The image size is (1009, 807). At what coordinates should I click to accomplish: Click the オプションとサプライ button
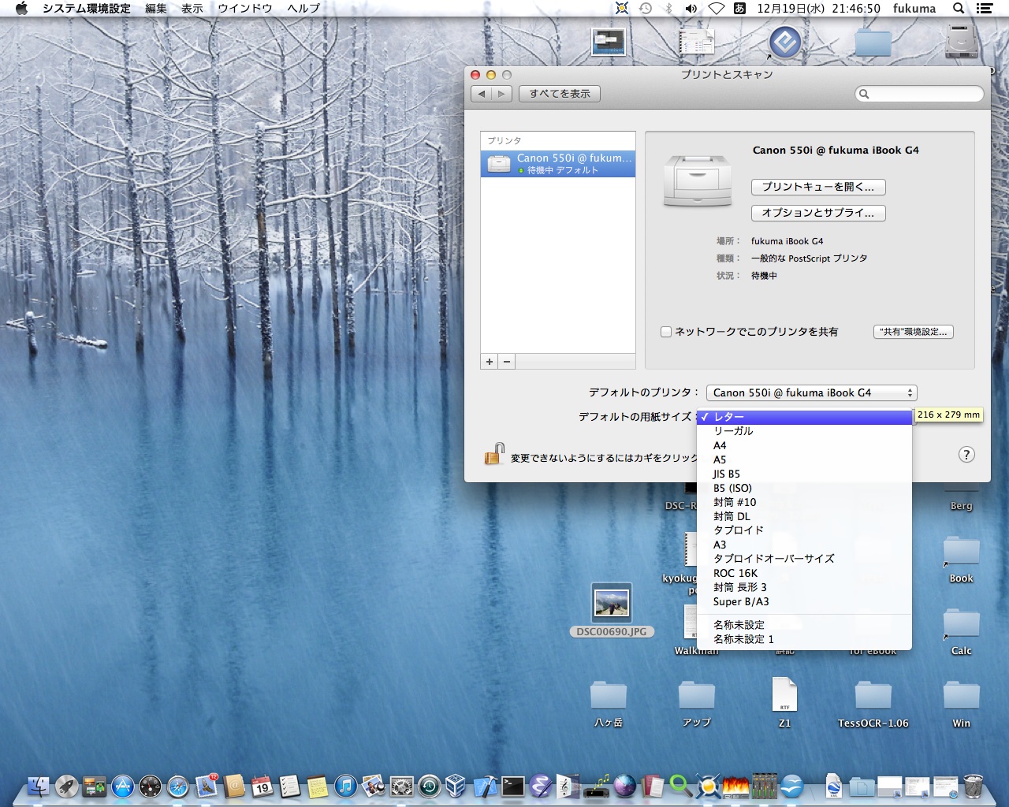pyautogui.click(x=817, y=213)
